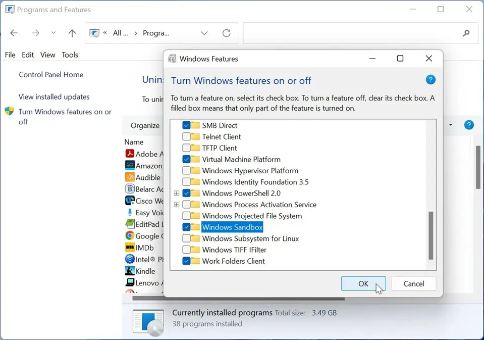Viewport: 484px width, 340px height.
Task: Click the Windows Features title bar icon
Action: 172,59
